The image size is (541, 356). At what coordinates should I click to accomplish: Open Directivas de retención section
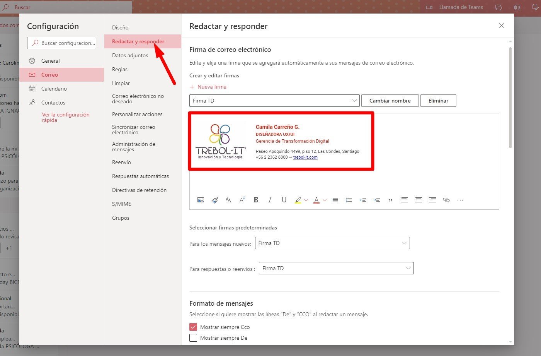[143, 190]
